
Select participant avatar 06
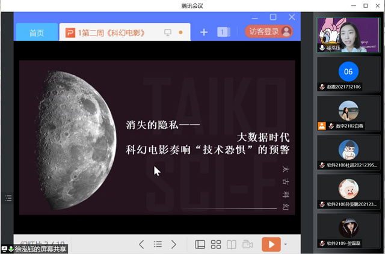click(x=348, y=71)
